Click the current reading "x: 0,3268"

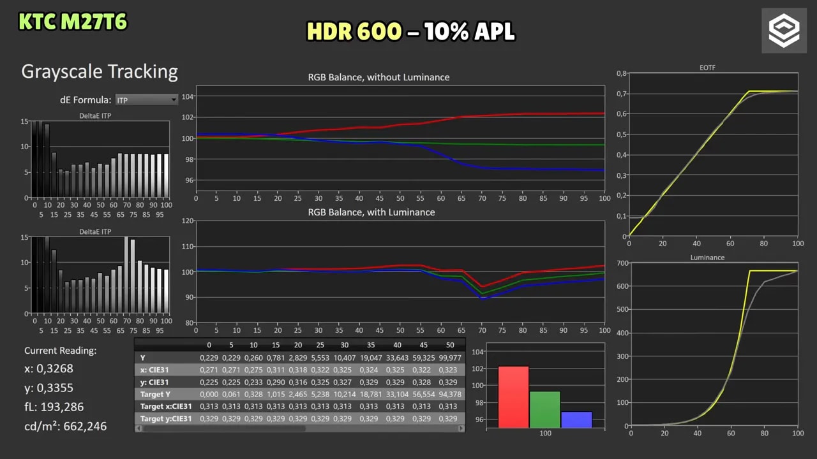click(49, 368)
